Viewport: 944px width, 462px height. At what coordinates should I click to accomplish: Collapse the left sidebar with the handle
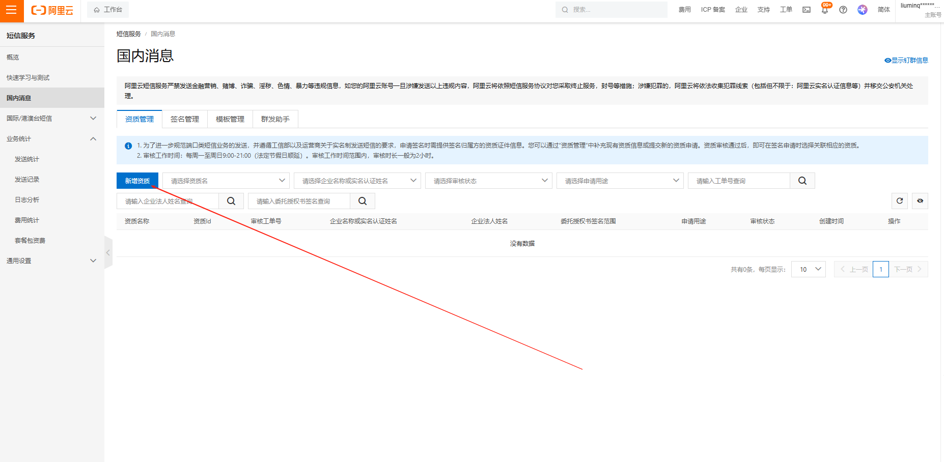pyautogui.click(x=108, y=252)
